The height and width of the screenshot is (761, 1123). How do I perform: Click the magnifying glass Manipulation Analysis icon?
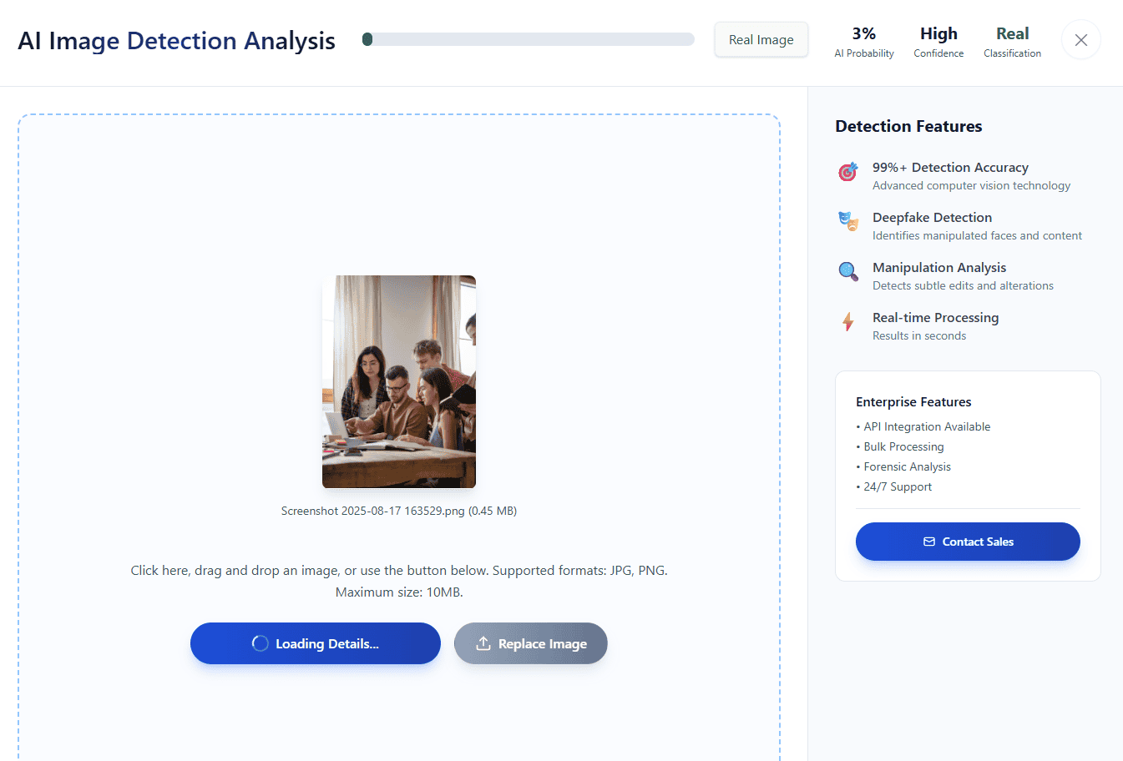point(848,271)
